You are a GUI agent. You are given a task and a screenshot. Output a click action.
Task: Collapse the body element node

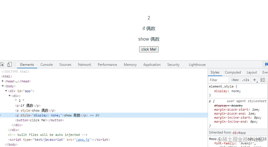click(3, 86)
